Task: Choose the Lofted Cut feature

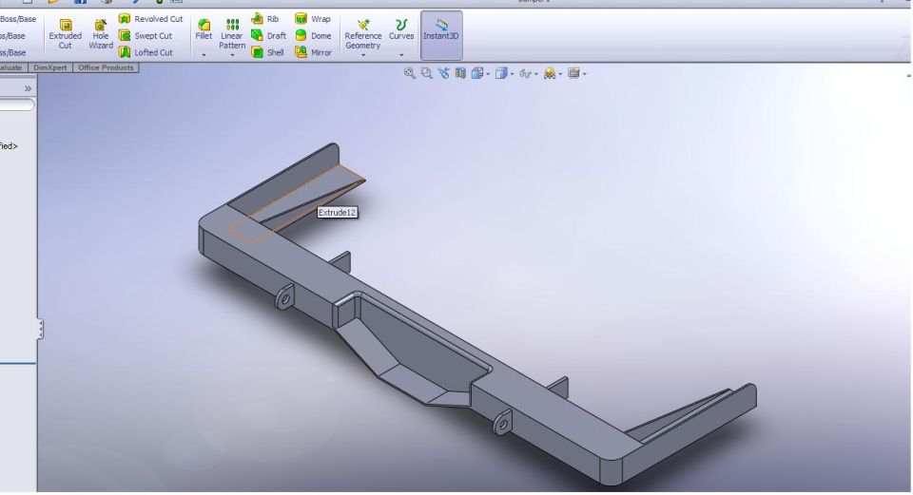Action: tap(146, 52)
